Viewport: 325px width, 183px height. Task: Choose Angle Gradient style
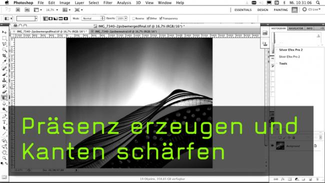[x=55, y=18]
